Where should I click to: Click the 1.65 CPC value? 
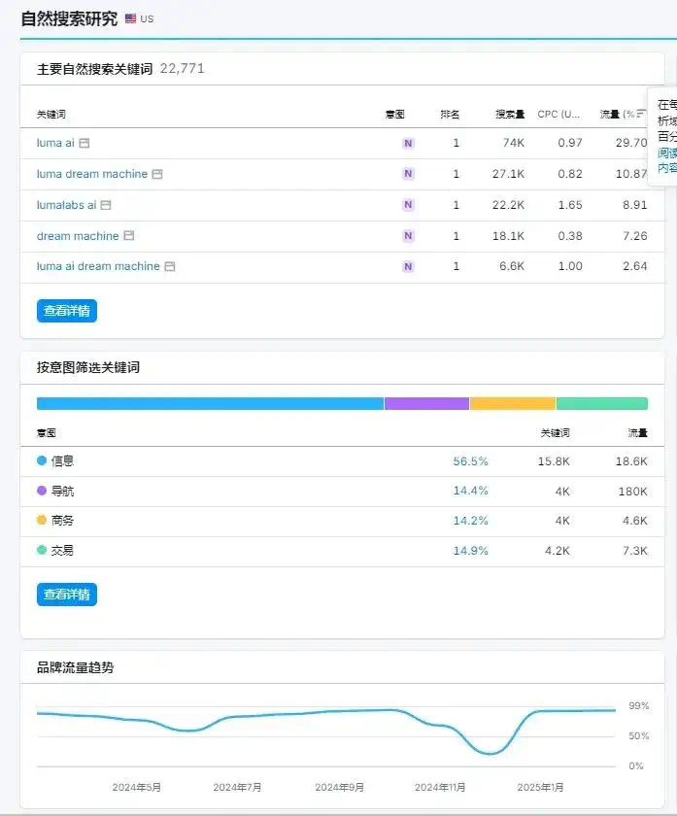[570, 205]
